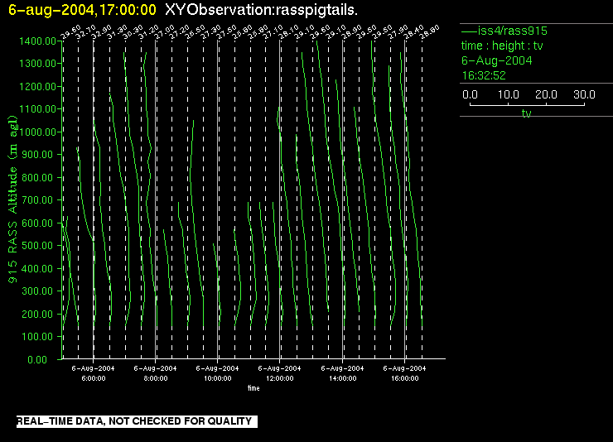Click the 30.0 mark on the tv scale
Viewport: 613px width, 442px height.
pos(585,94)
